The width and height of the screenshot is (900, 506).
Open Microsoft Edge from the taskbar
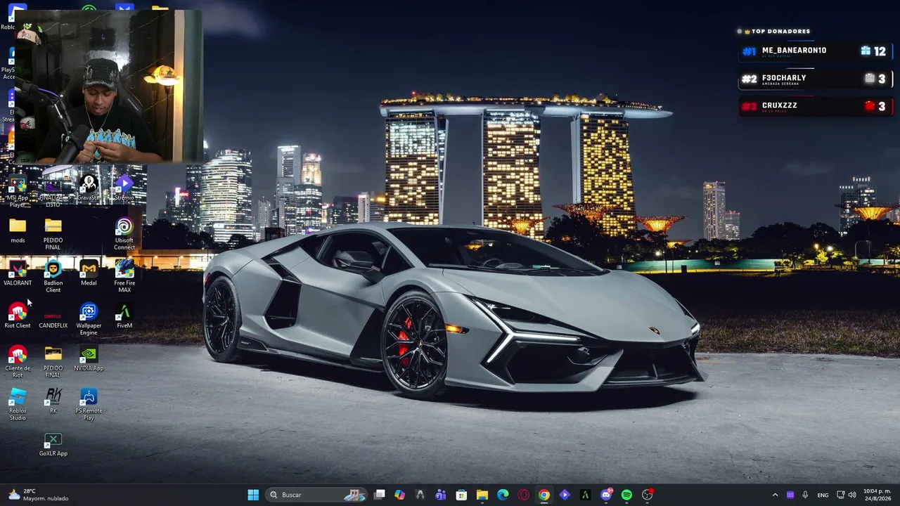click(503, 495)
